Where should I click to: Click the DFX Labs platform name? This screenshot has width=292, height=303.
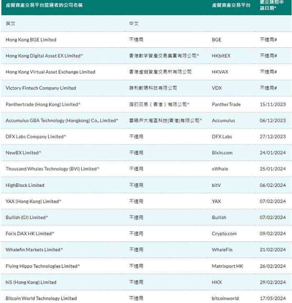(x=222, y=137)
